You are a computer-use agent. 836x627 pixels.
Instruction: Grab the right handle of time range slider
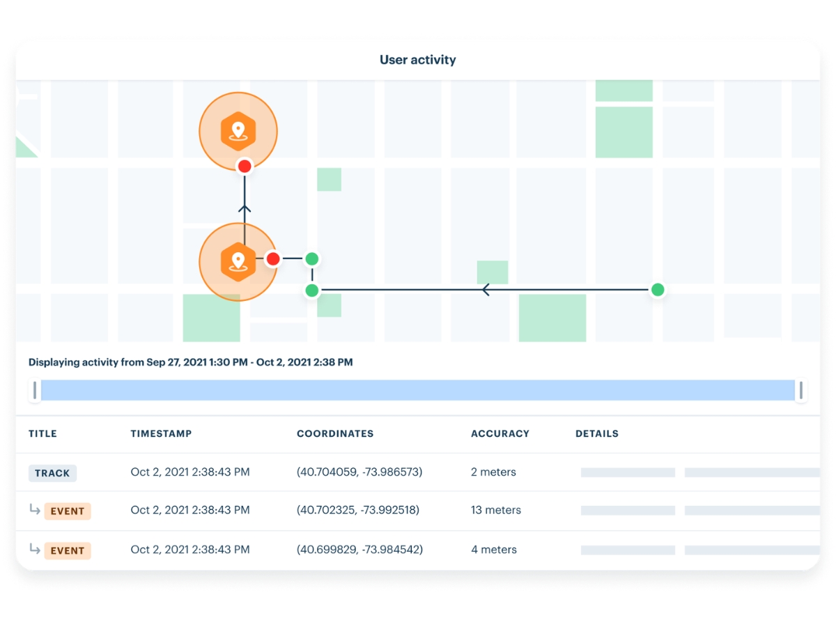pyautogui.click(x=801, y=390)
